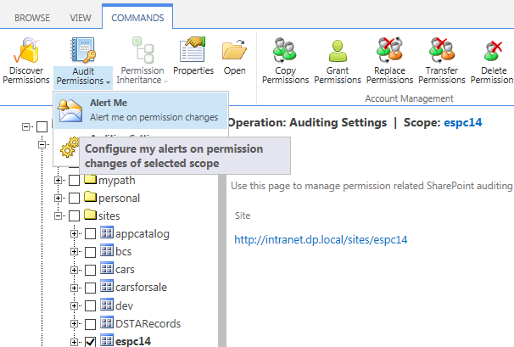Click the bcs site icon
The width and height of the screenshot is (514, 347).
click(107, 250)
